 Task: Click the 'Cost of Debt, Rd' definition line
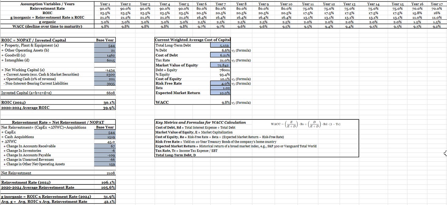[x=196, y=128]
